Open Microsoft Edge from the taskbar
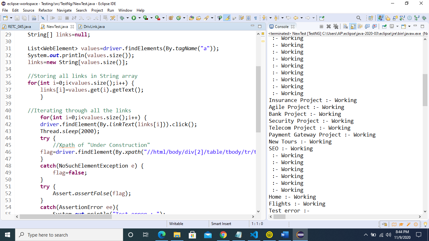Screen dimensions: 429x241 click(161, 235)
